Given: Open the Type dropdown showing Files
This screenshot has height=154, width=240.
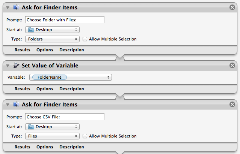Looking at the screenshot, I should click(x=52, y=136).
